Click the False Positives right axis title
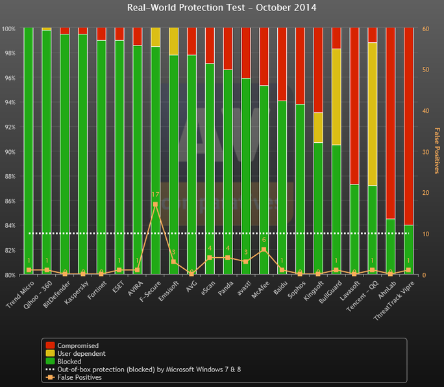The width and height of the screenshot is (444, 387). [x=438, y=151]
